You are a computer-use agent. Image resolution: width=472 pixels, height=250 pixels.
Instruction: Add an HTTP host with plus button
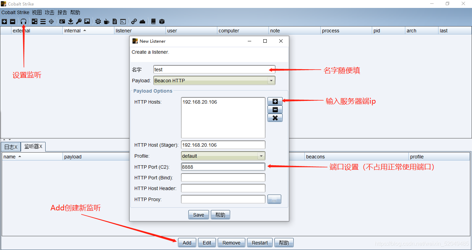tap(275, 101)
